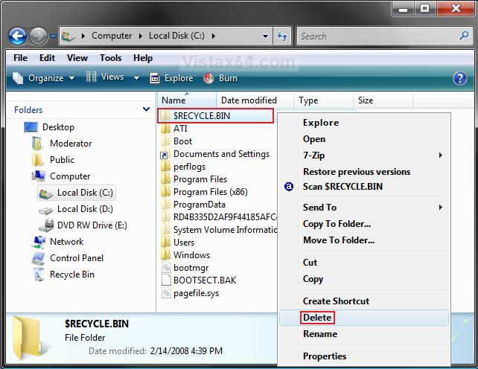
Task: Expand the arrow before Computer in address bar
Action: click(83, 36)
